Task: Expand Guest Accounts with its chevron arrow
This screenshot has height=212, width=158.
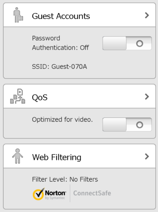Action: click(x=147, y=15)
